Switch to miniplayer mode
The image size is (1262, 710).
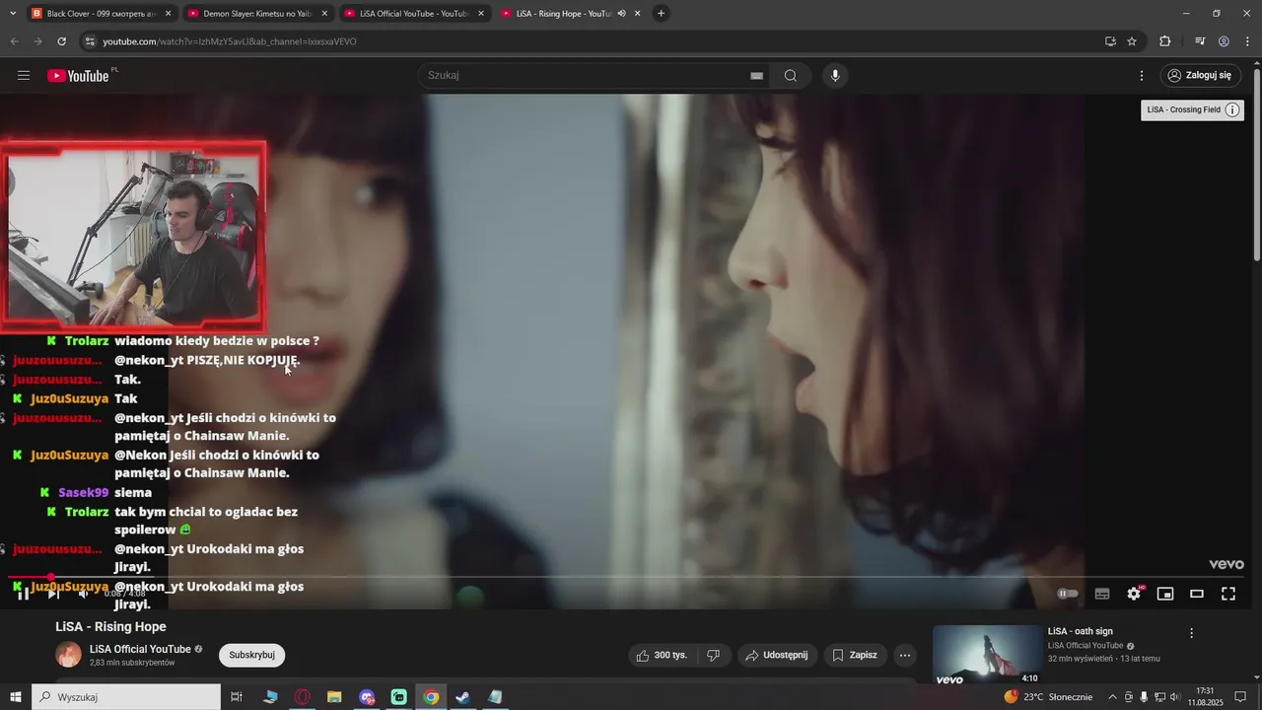pyautogui.click(x=1165, y=594)
